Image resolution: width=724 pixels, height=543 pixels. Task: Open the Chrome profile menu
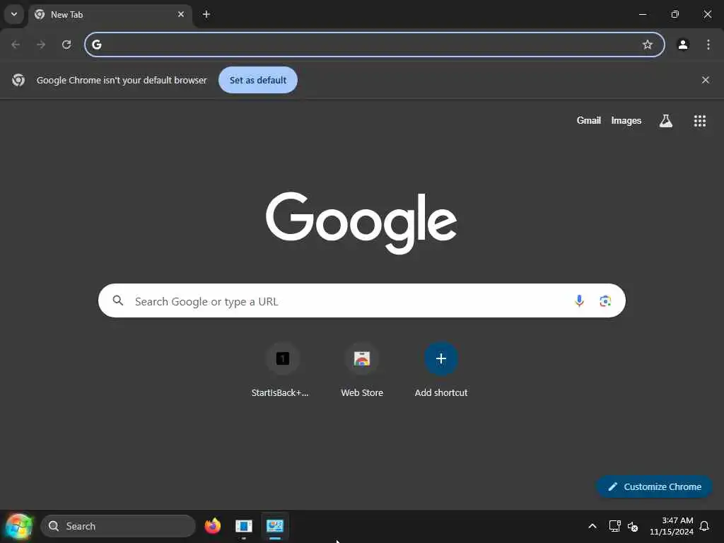tap(683, 45)
